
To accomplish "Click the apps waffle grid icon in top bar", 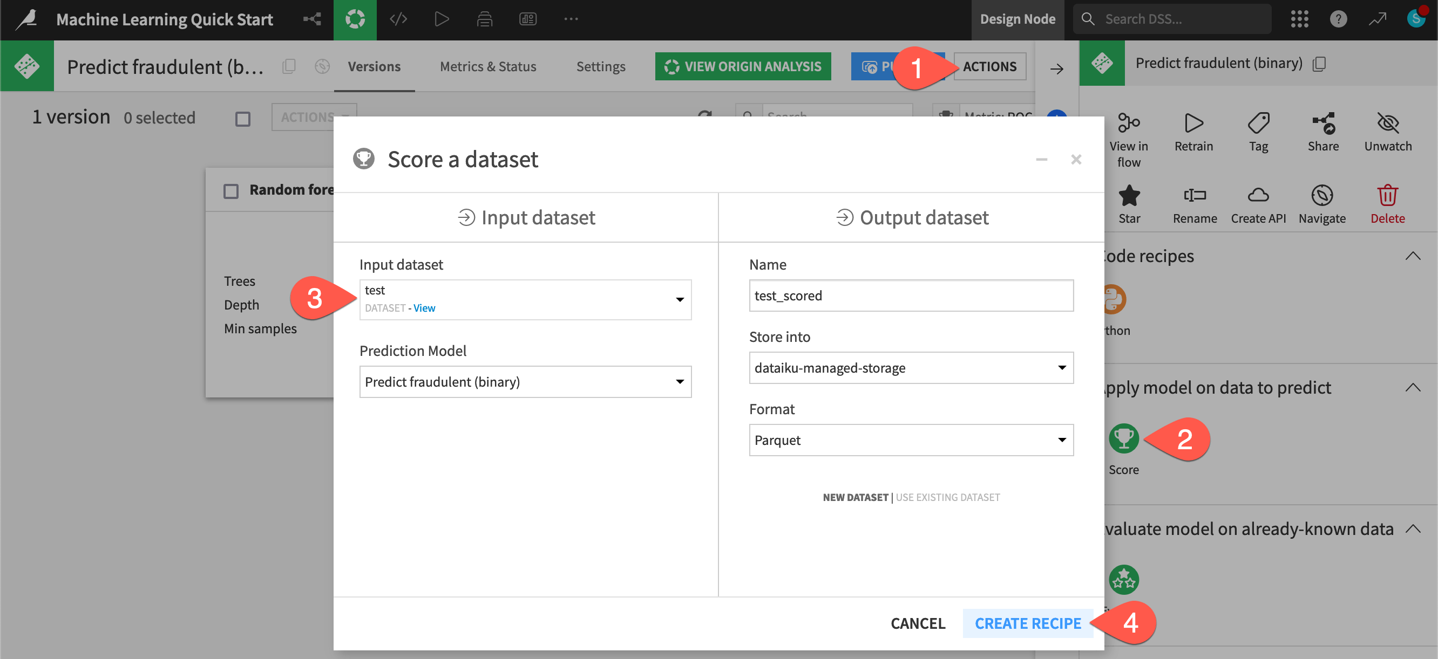I will [x=1300, y=18].
